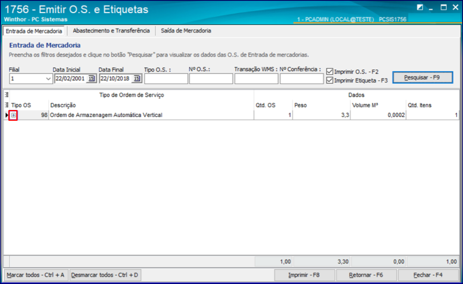Image resolution: width=463 pixels, height=284 pixels.
Task: Click the Data Final date field
Action: (116, 79)
